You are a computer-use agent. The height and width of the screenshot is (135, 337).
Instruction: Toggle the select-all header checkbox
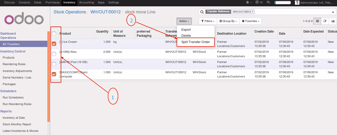tap(54, 34)
